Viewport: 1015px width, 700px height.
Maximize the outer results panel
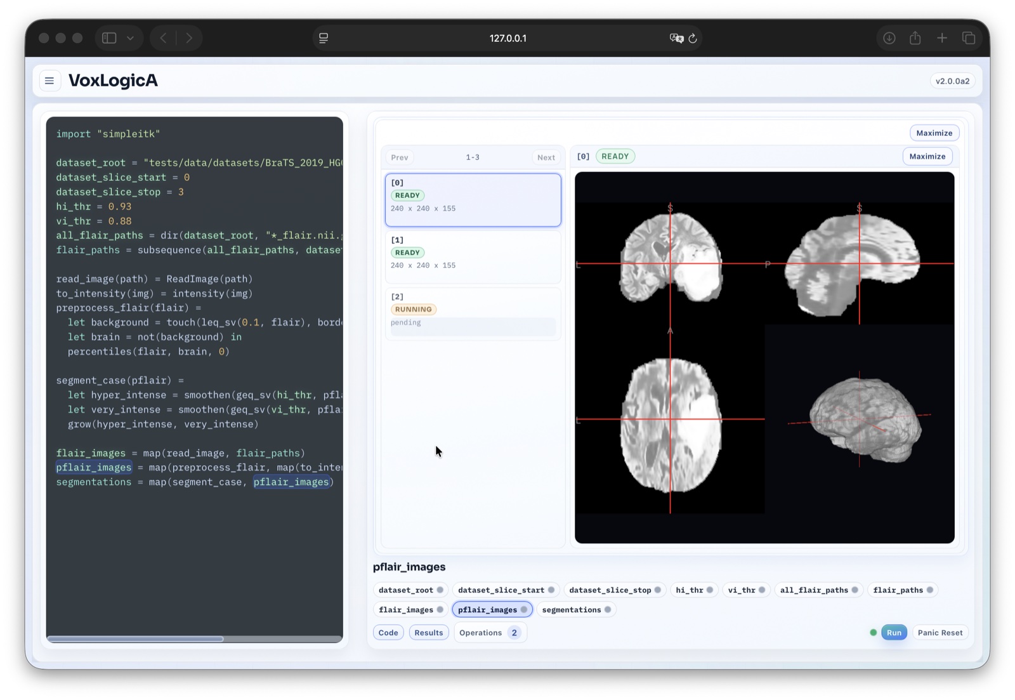[934, 133]
